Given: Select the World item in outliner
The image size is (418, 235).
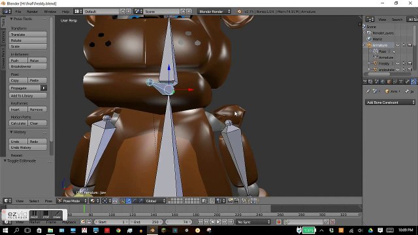Looking at the screenshot, I should (x=377, y=39).
